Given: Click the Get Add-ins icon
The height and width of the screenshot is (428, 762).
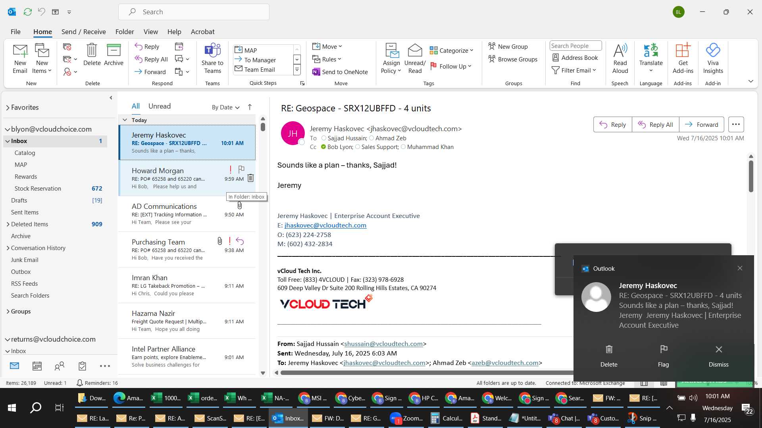Looking at the screenshot, I should (x=683, y=59).
